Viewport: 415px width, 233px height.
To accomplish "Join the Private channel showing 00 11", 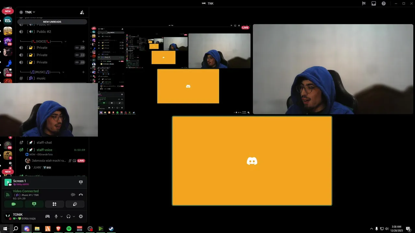I will tap(52, 55).
